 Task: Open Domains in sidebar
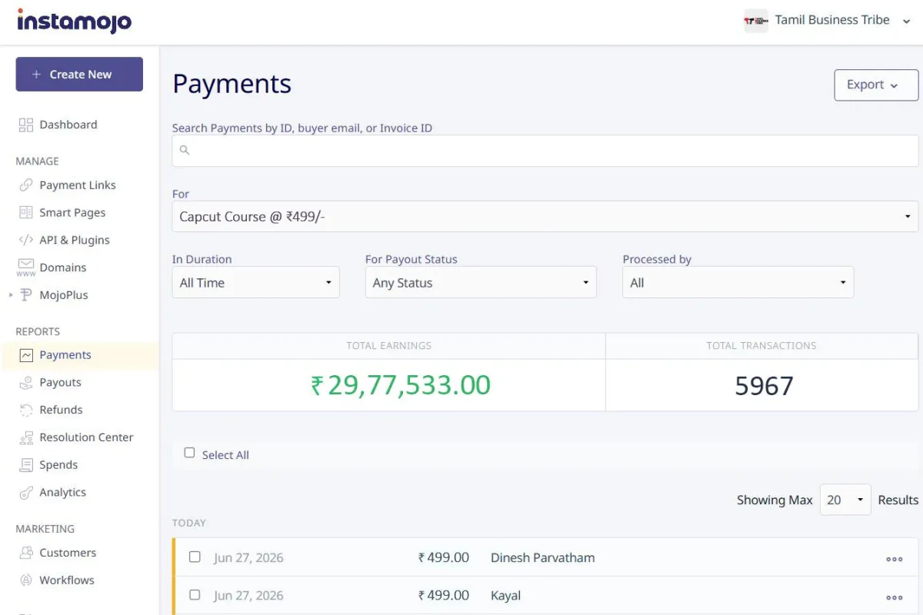point(63,268)
